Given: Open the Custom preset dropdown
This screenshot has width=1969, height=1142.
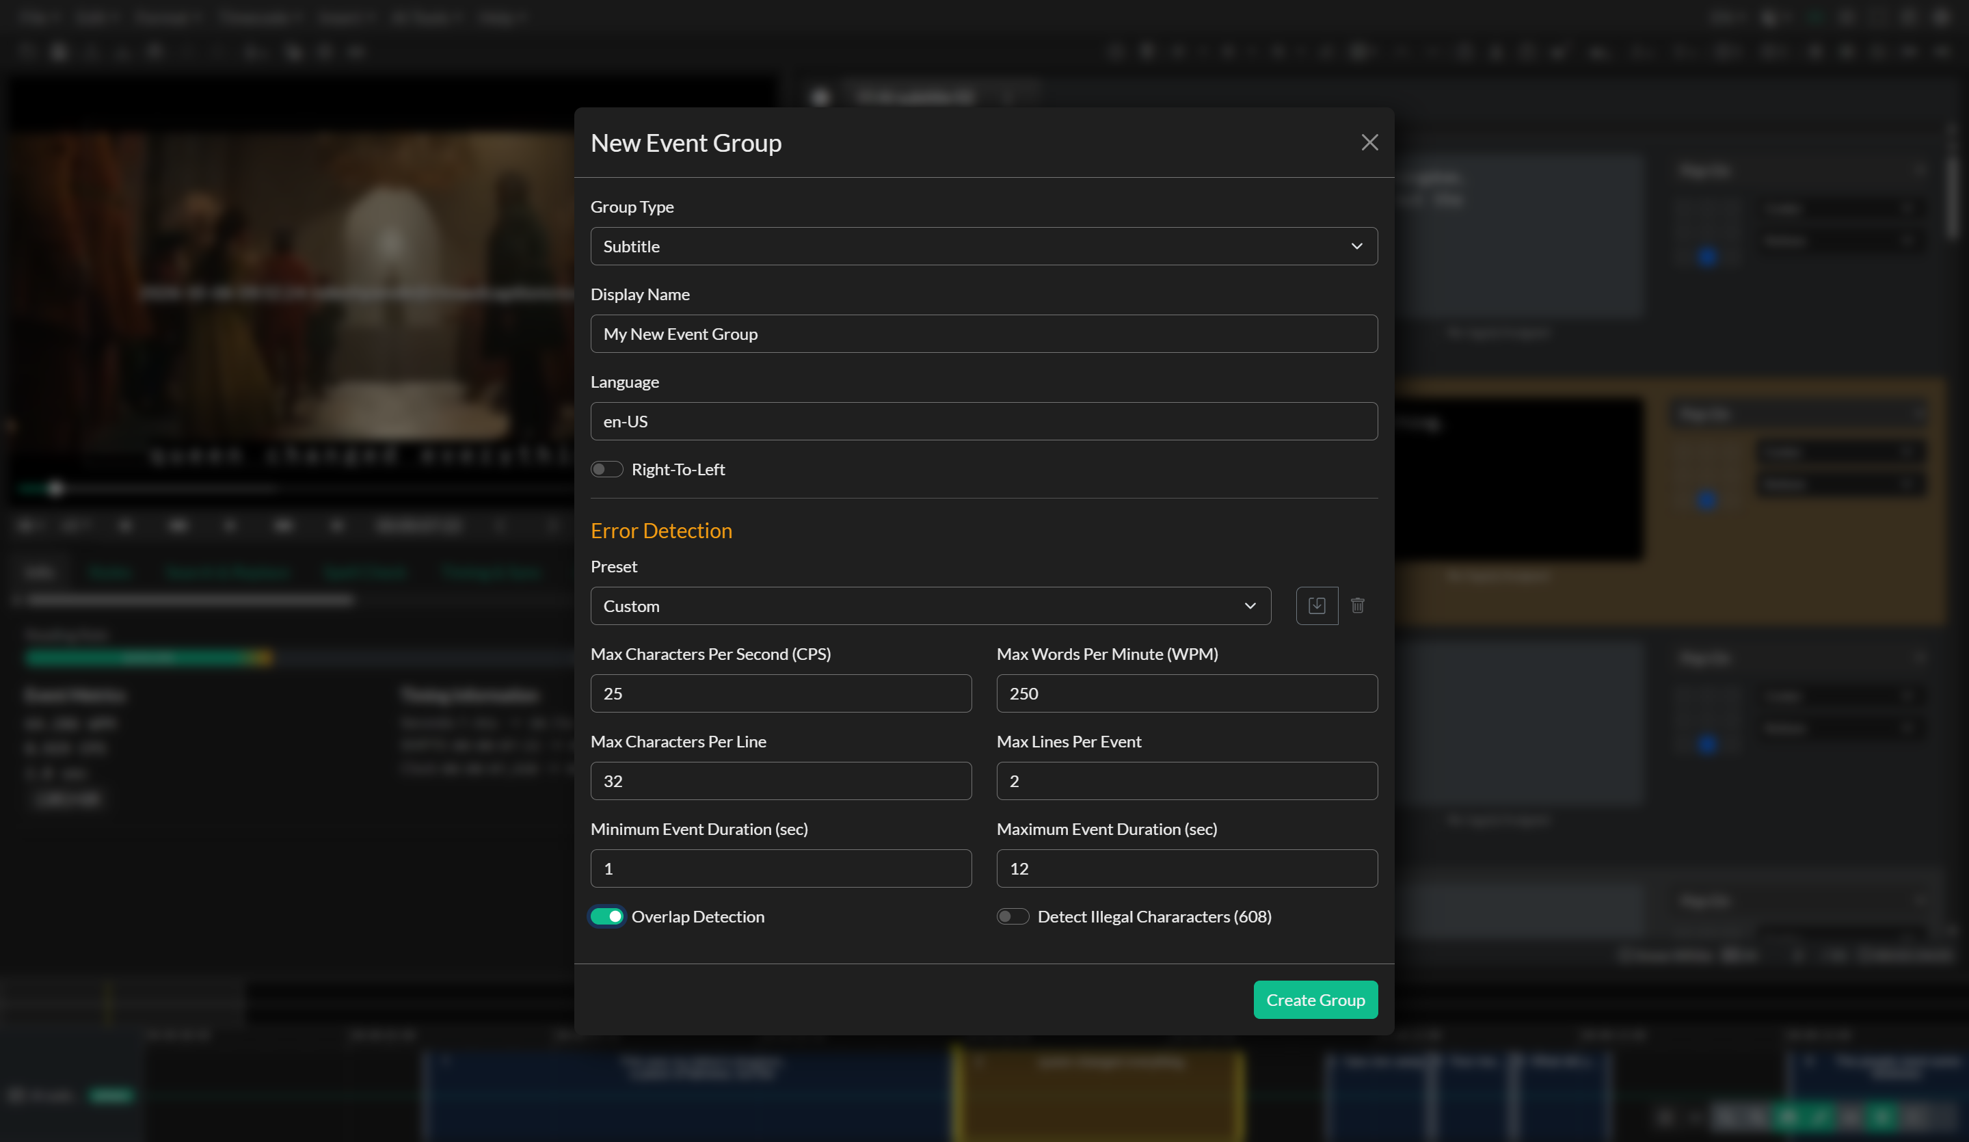Looking at the screenshot, I should 930,606.
